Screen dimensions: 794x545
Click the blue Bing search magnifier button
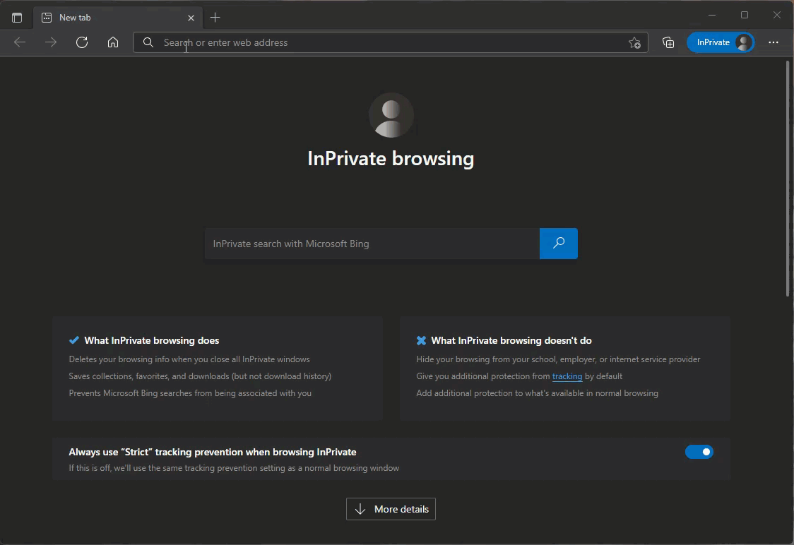coord(559,244)
